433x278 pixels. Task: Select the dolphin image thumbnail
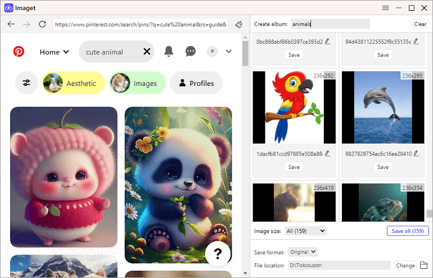coord(383,108)
